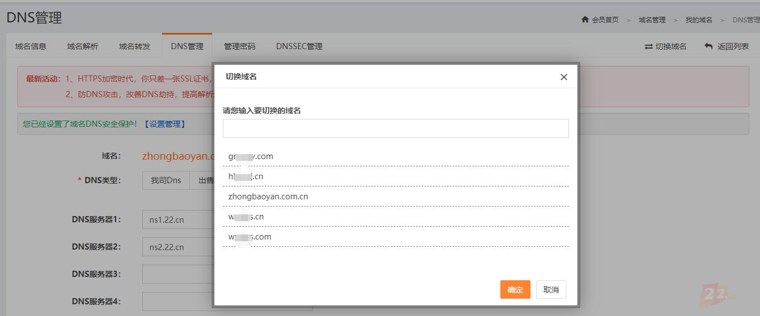This screenshot has width=760, height=316.
Task: Open the 域名信息 tab
Action: click(x=31, y=46)
